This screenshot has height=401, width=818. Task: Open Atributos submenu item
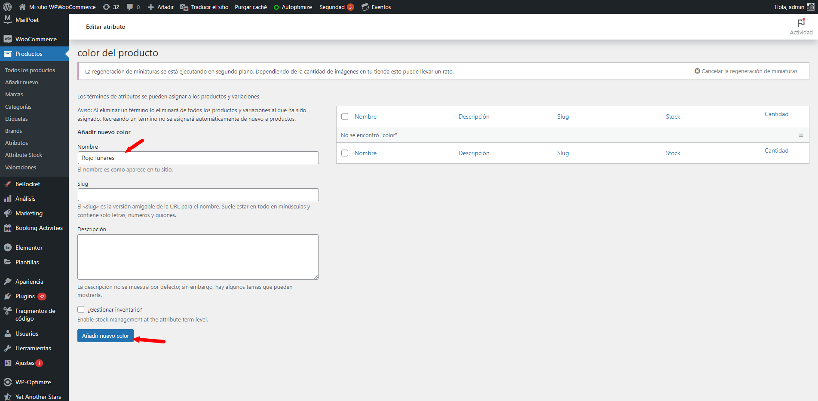16,143
